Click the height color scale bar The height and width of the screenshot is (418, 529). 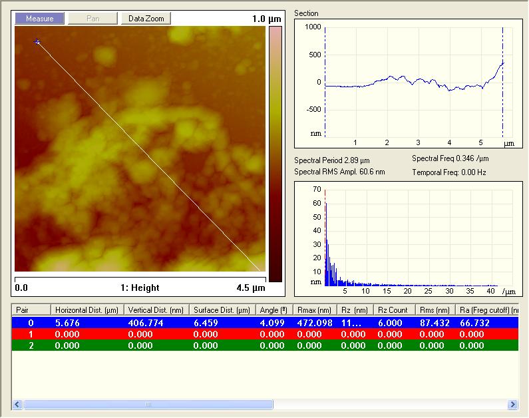[275, 154]
